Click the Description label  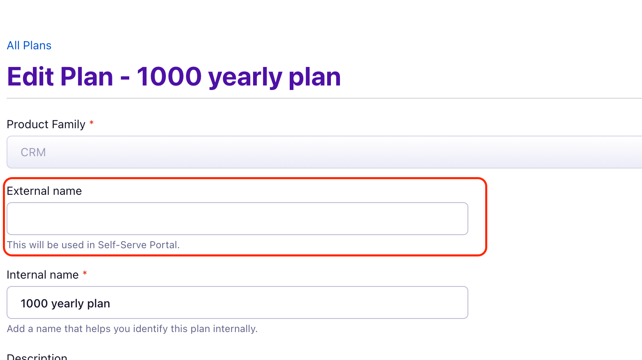pyautogui.click(x=37, y=357)
